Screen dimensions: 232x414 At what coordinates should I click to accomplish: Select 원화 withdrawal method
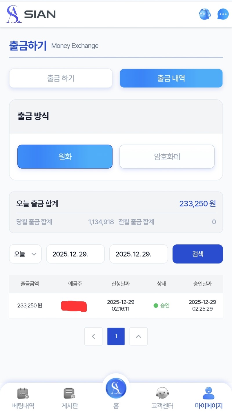(x=65, y=157)
